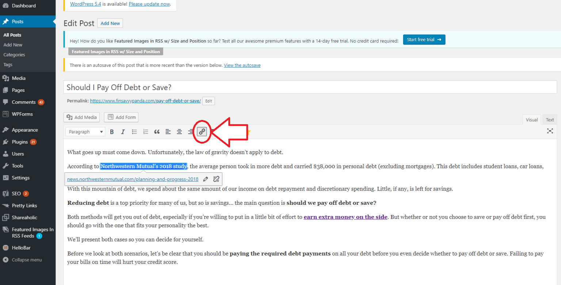Enter distraction-free fullscreen mode

click(550, 131)
